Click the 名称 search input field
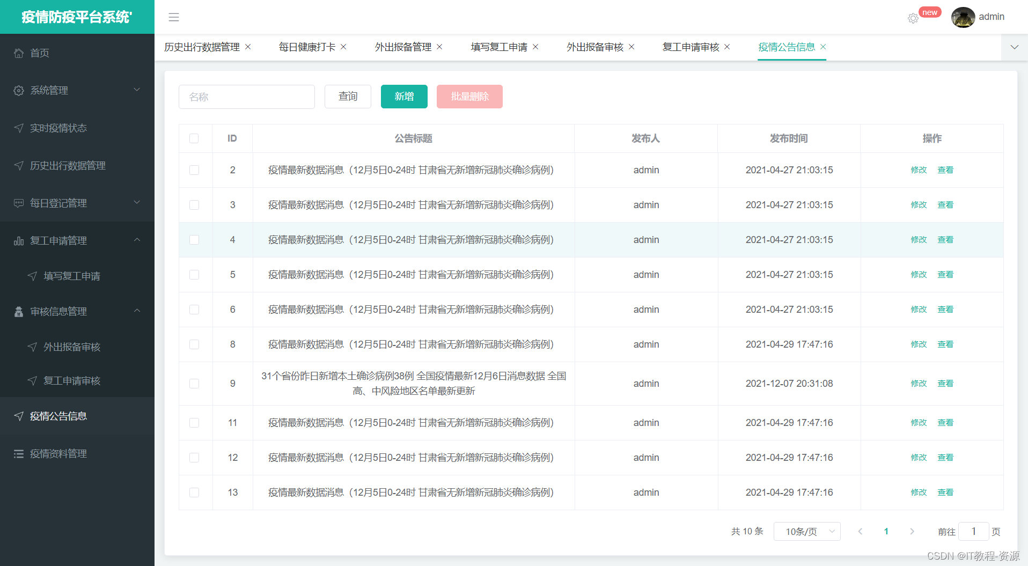This screenshot has width=1028, height=566. 246,97
